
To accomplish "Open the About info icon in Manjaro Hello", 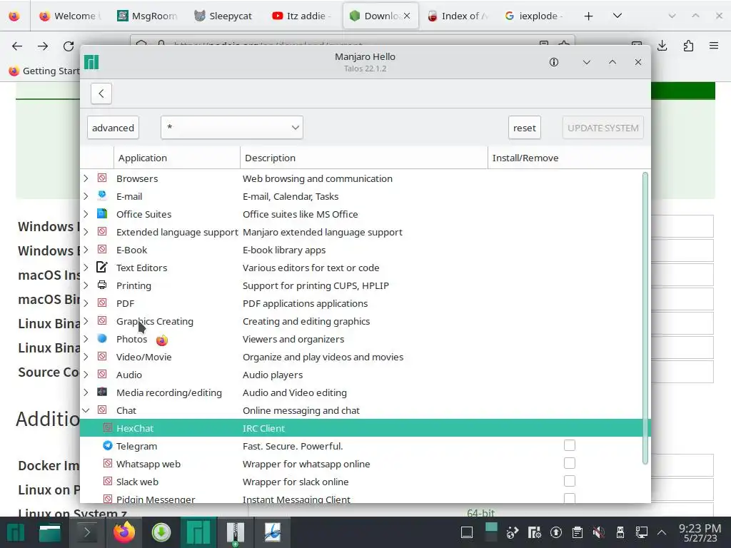I will [553, 62].
